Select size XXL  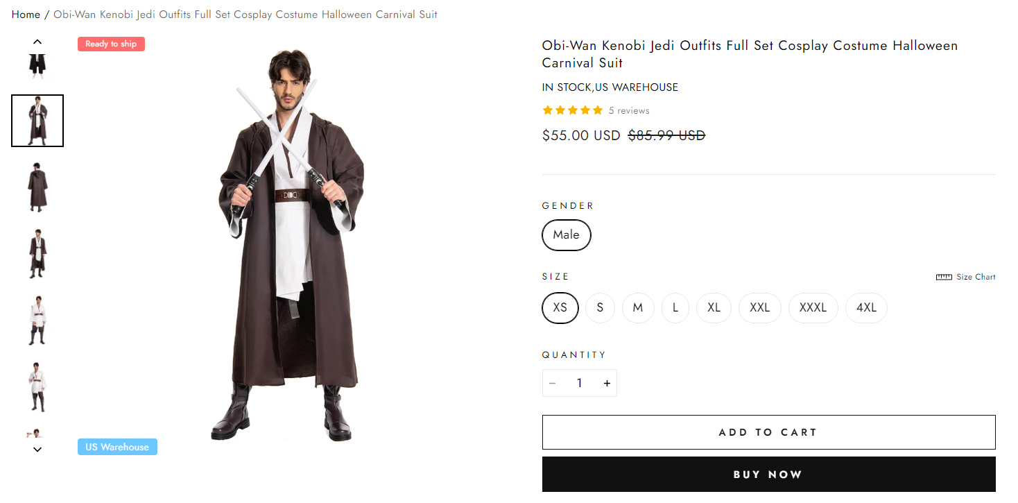point(759,308)
